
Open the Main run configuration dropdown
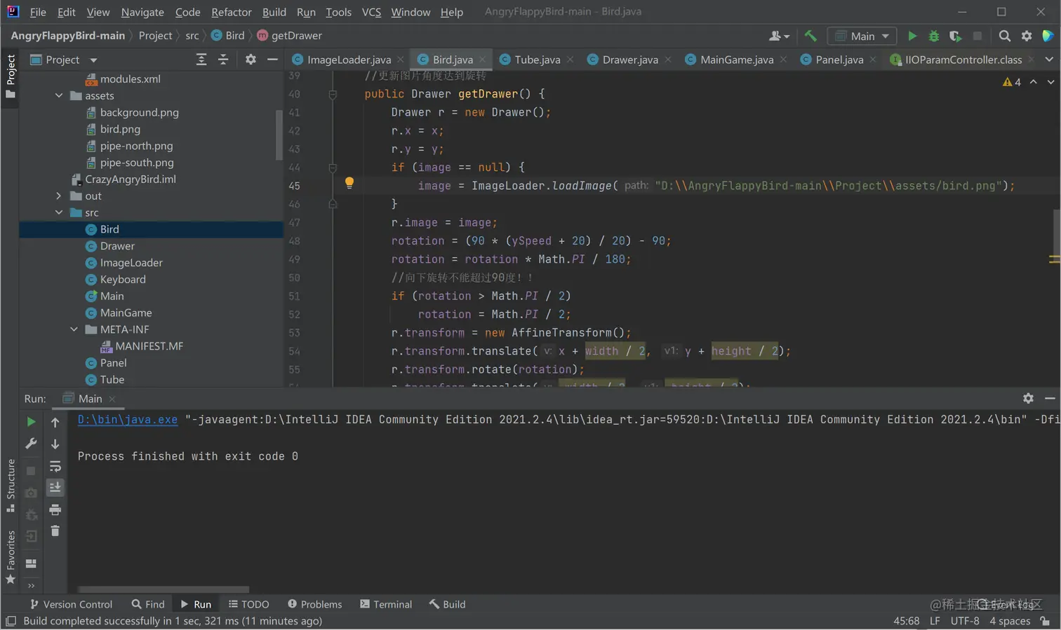862,36
